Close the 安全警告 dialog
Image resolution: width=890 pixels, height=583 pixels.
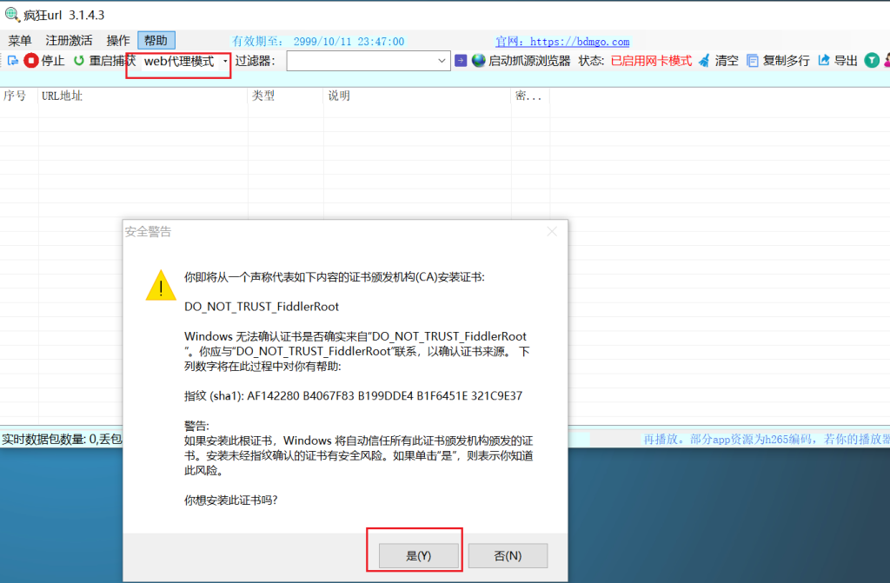552,232
